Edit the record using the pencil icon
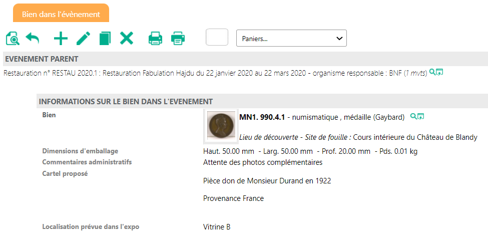This screenshot has height=237, width=488. (x=83, y=39)
